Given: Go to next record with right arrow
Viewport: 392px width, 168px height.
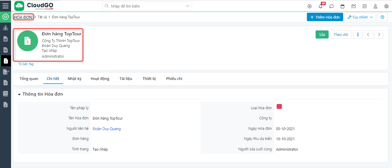Looking at the screenshot, I should click(379, 34).
